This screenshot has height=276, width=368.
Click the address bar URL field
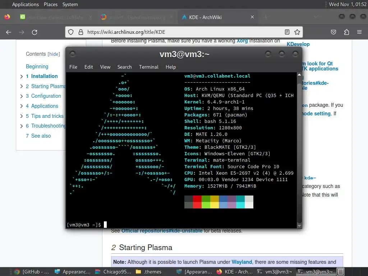[x=184, y=32]
